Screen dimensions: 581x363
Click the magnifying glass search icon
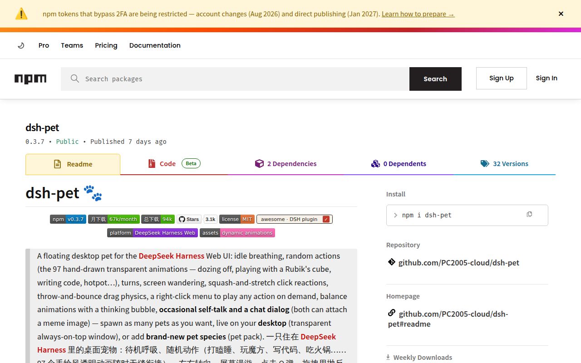pos(75,78)
